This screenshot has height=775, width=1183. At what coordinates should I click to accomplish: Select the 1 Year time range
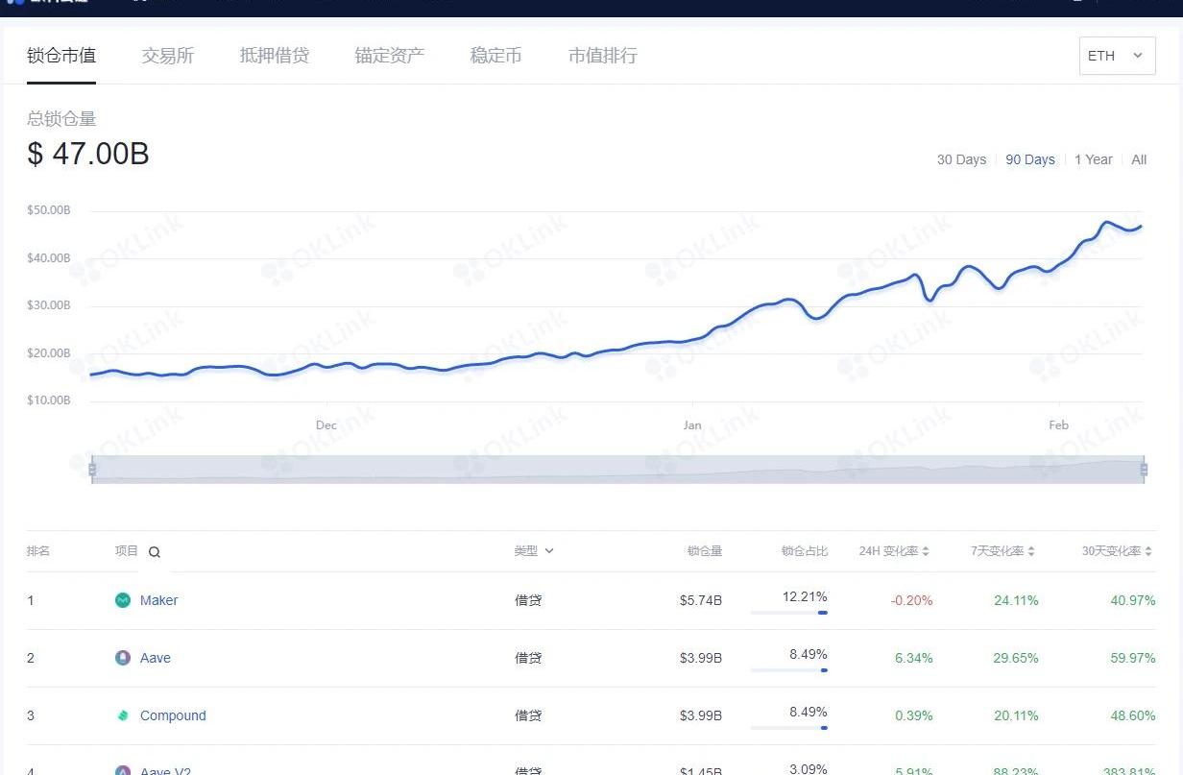[x=1093, y=159]
